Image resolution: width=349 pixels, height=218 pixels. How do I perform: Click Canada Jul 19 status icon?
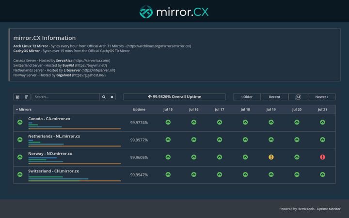pyautogui.click(x=271, y=122)
